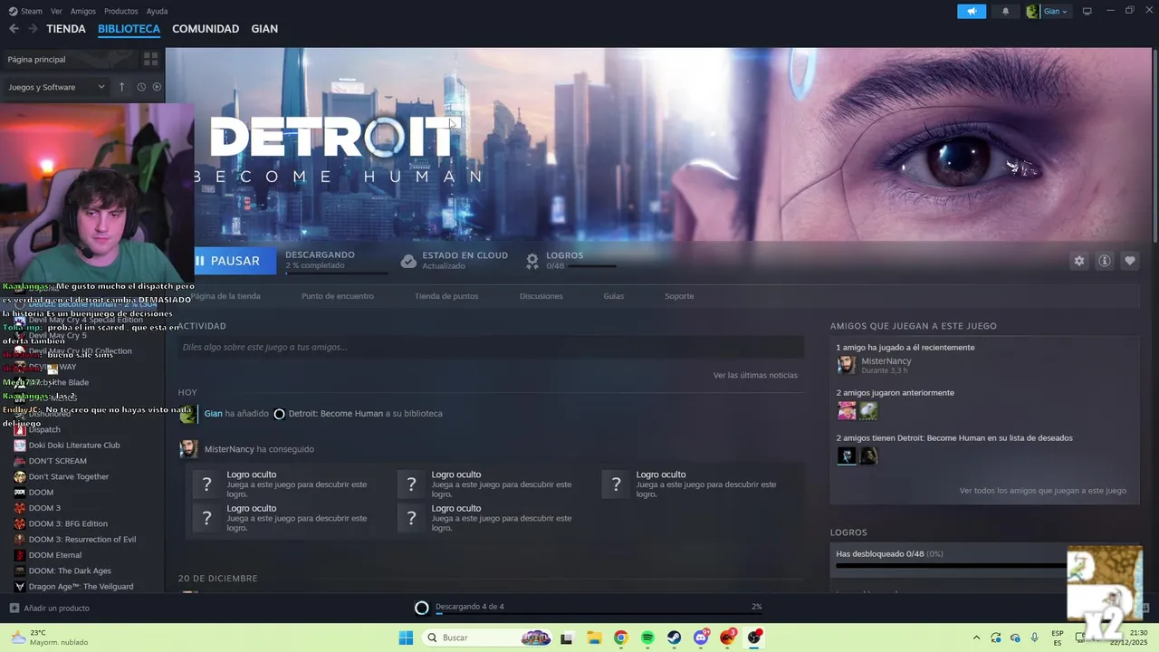The width and height of the screenshot is (1159, 652).
Task: Click Ver todos los amigos link
Action: (x=1043, y=491)
